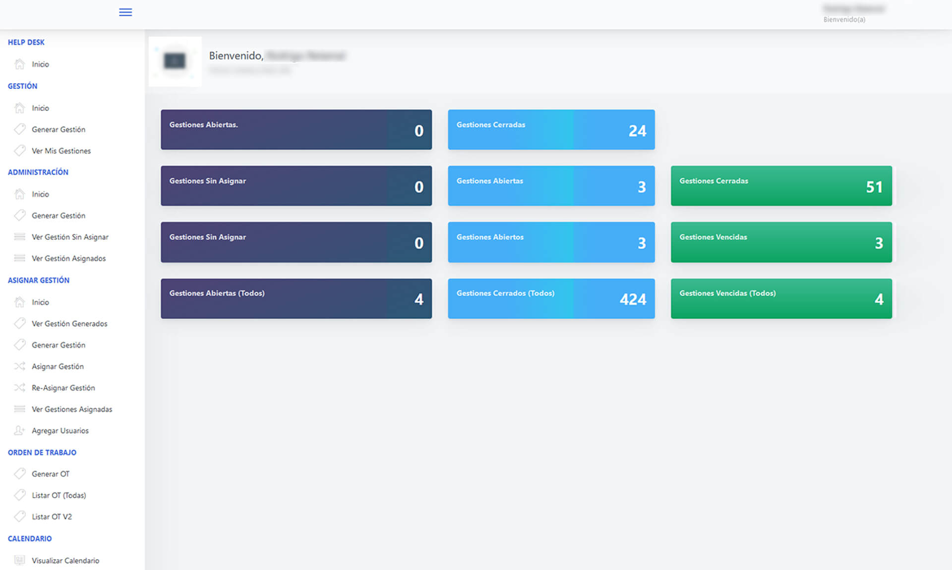Screen dimensions: 952x570
Task: Click tag icon beside Listar OT V2
Action: 20,516
